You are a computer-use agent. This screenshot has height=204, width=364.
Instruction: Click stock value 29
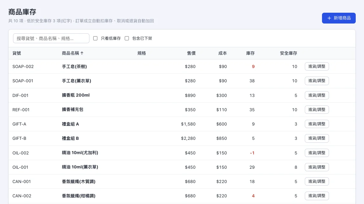click(252, 167)
